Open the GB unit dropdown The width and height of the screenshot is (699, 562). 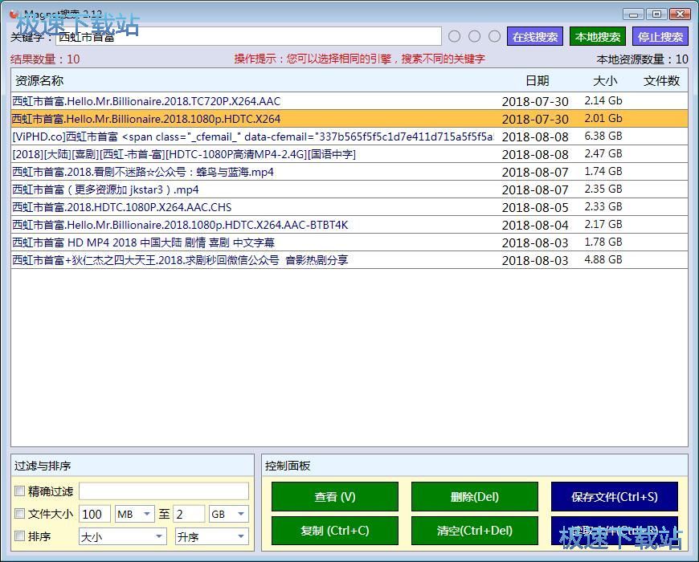pos(228,514)
